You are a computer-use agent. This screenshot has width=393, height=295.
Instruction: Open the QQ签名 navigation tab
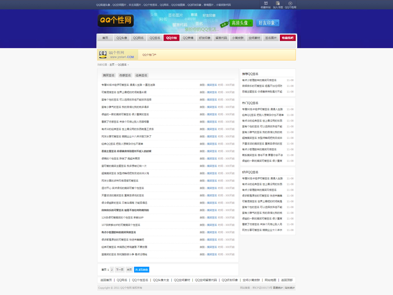[155, 38]
